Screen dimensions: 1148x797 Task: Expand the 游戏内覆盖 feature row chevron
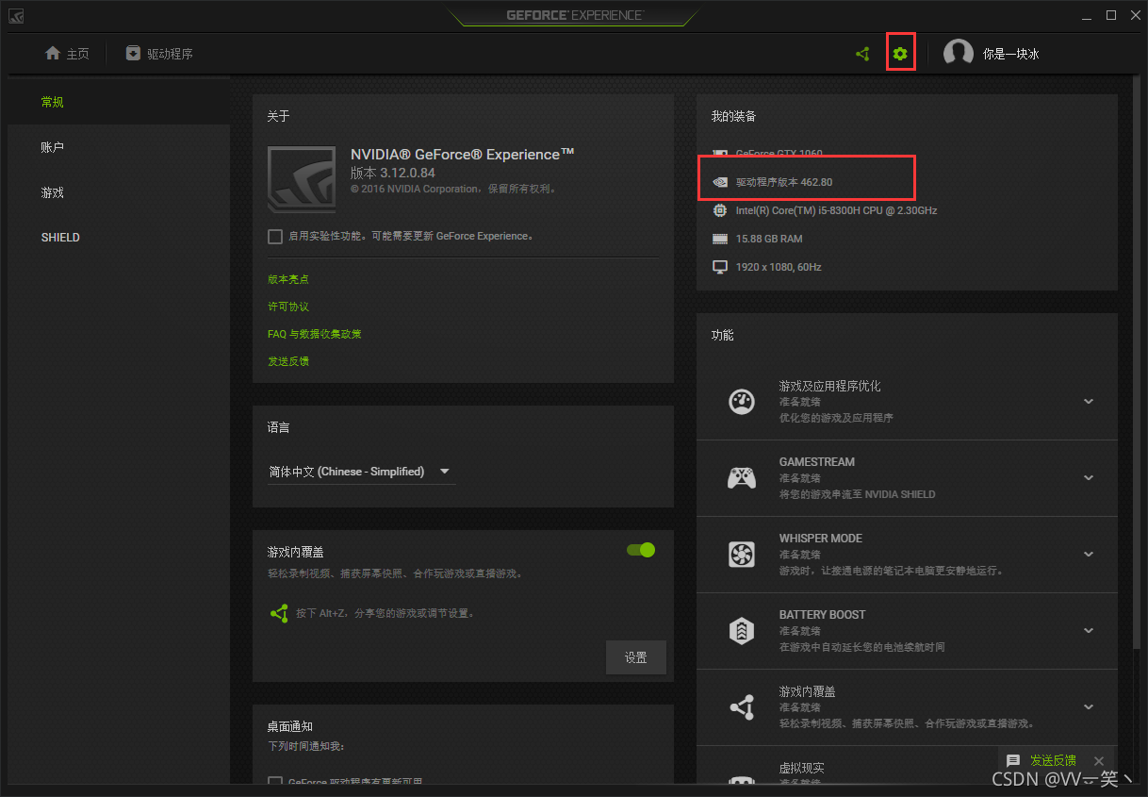(1089, 706)
